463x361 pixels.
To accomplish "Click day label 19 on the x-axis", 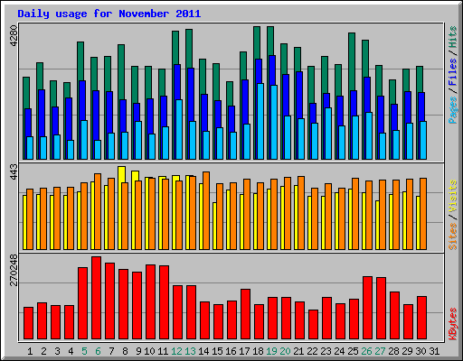I will click(271, 351).
